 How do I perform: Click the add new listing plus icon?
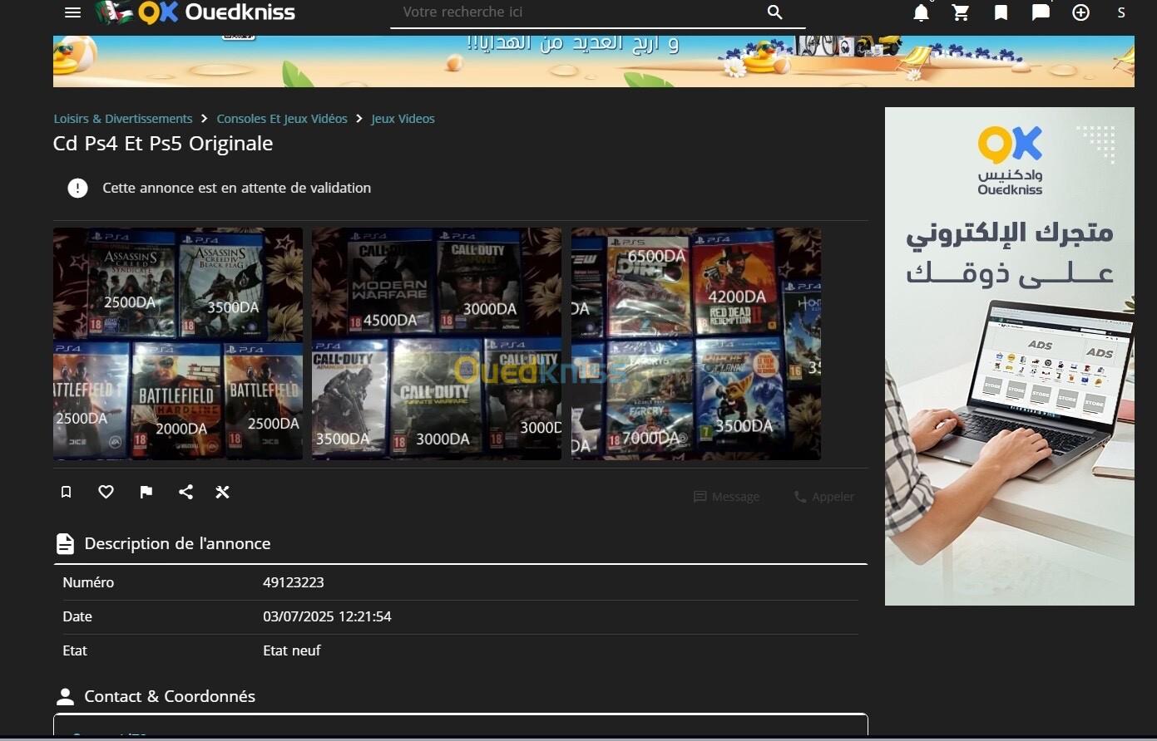pyautogui.click(x=1080, y=12)
